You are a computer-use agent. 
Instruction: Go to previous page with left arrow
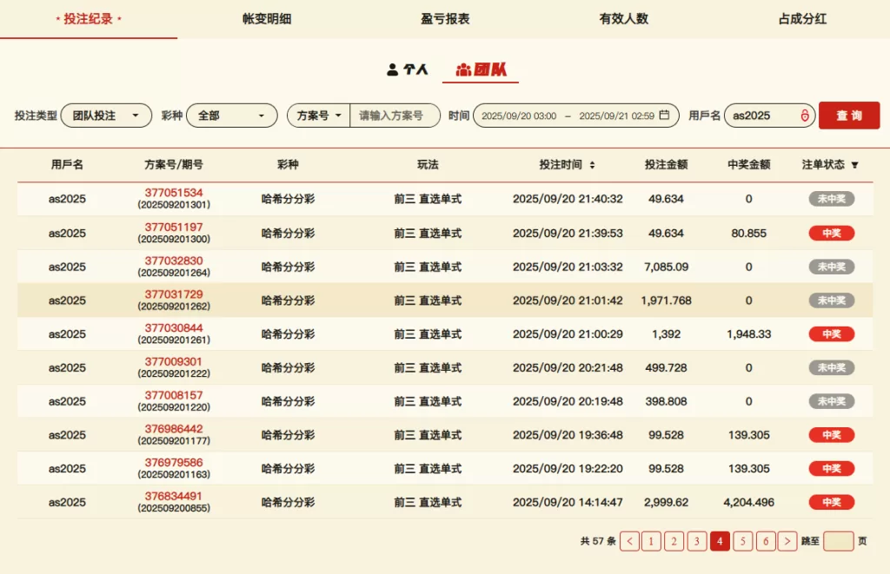click(629, 541)
